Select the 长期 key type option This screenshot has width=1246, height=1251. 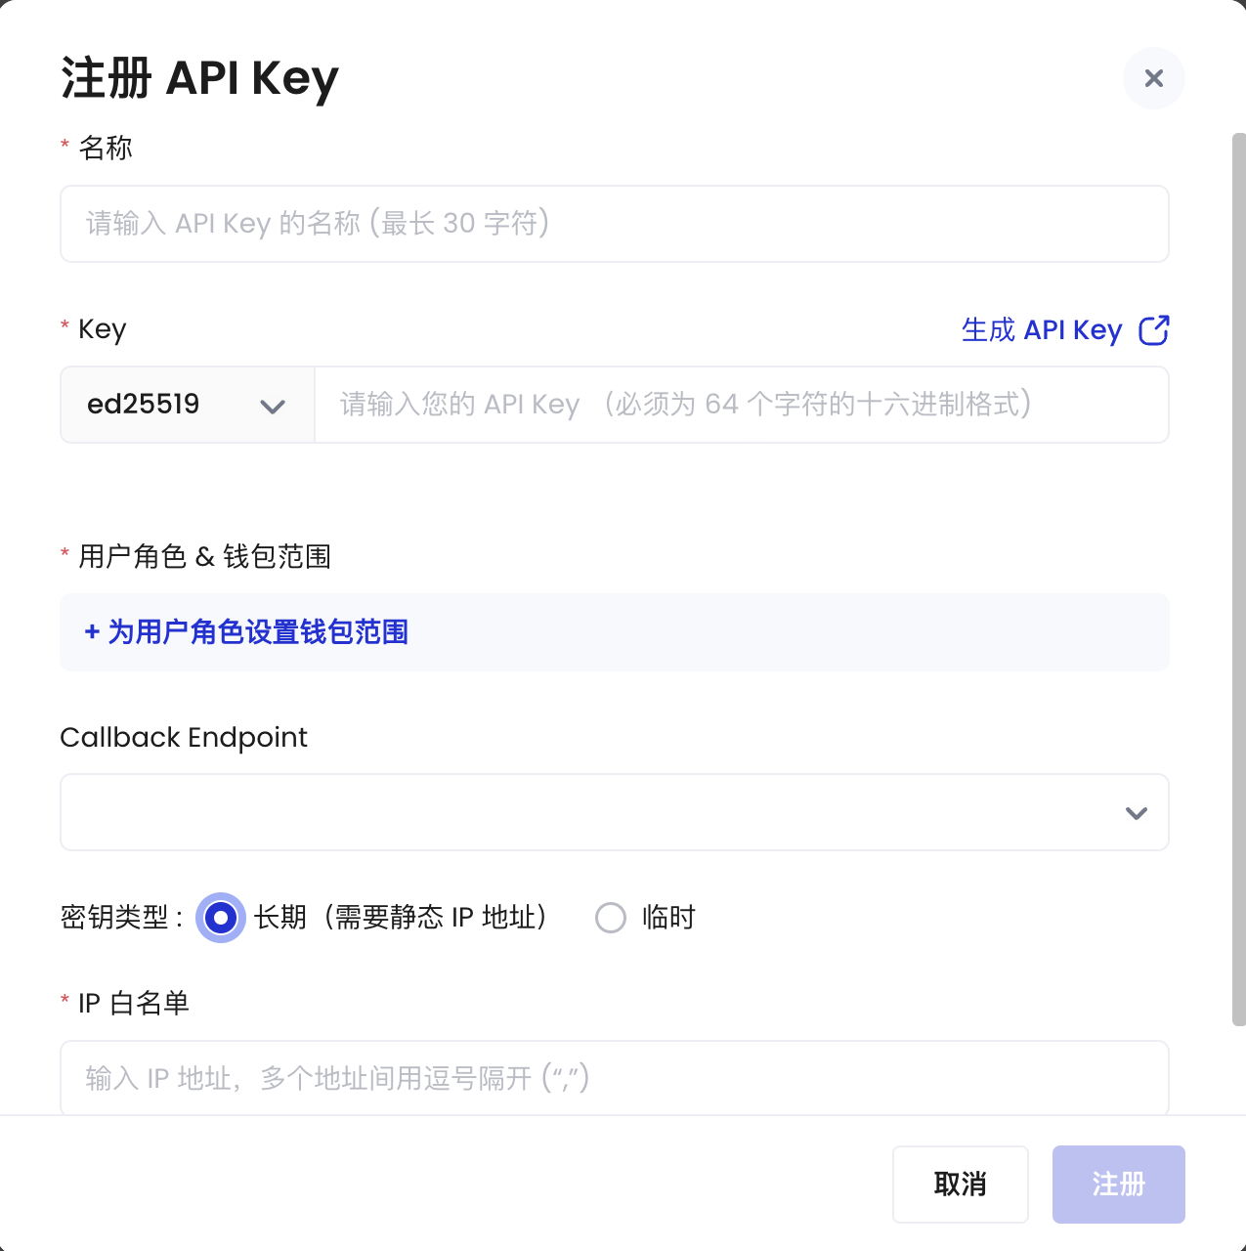point(220,918)
